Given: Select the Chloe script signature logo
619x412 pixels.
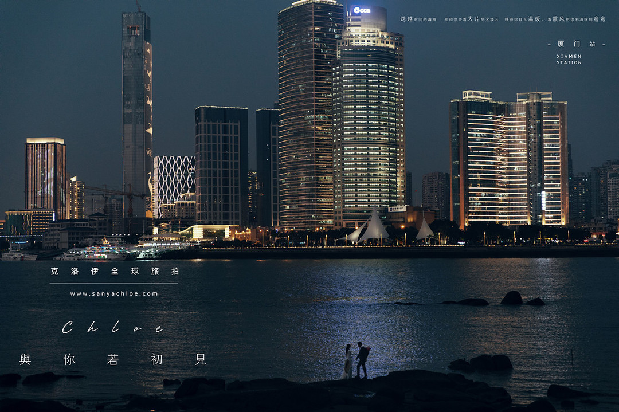Looking at the screenshot, I should [113, 328].
